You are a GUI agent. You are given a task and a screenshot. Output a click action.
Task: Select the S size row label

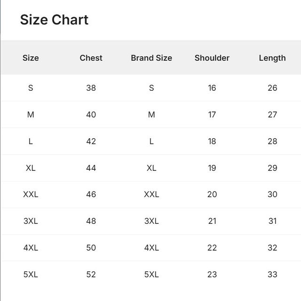coord(31,88)
